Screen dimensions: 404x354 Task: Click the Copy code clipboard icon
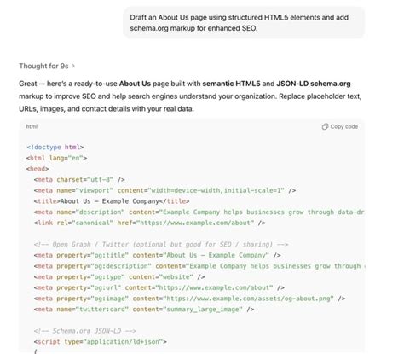pos(325,126)
